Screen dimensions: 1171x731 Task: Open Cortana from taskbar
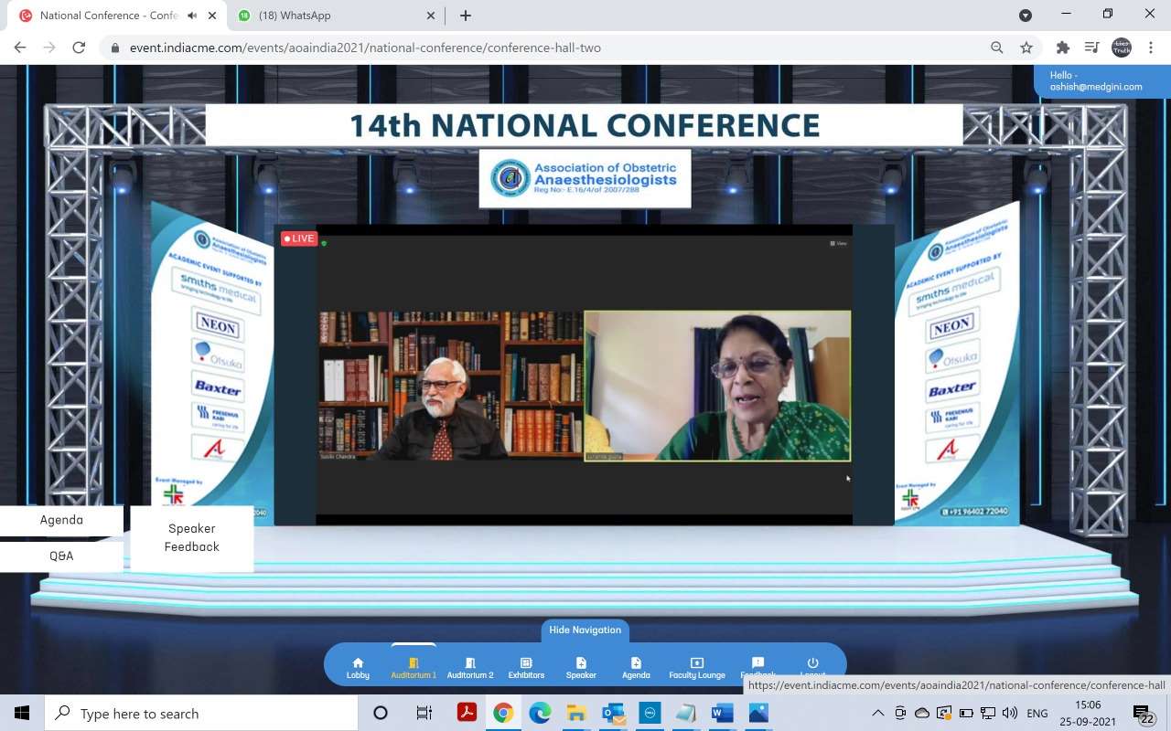tap(381, 714)
